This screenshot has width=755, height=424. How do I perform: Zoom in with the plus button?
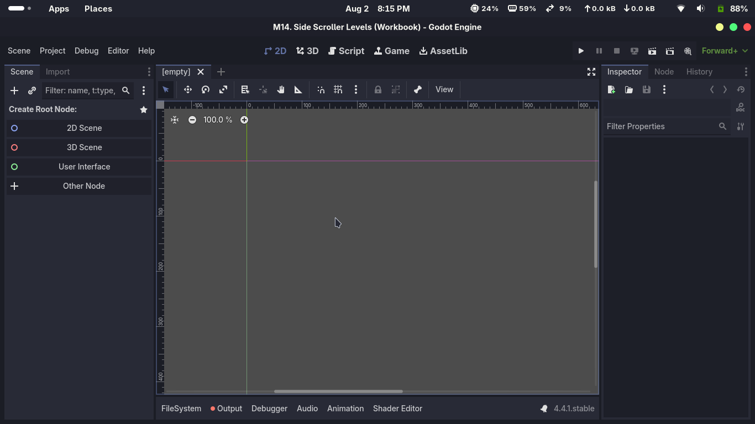[x=244, y=120]
